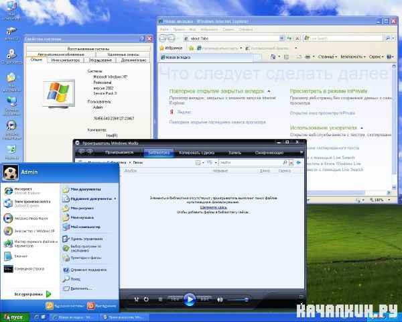Open Командная строка in Start menu
Viewport: 402px width, 322px height.
point(30,269)
